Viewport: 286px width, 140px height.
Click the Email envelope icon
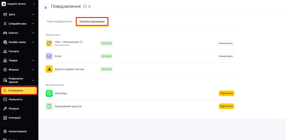49,56
